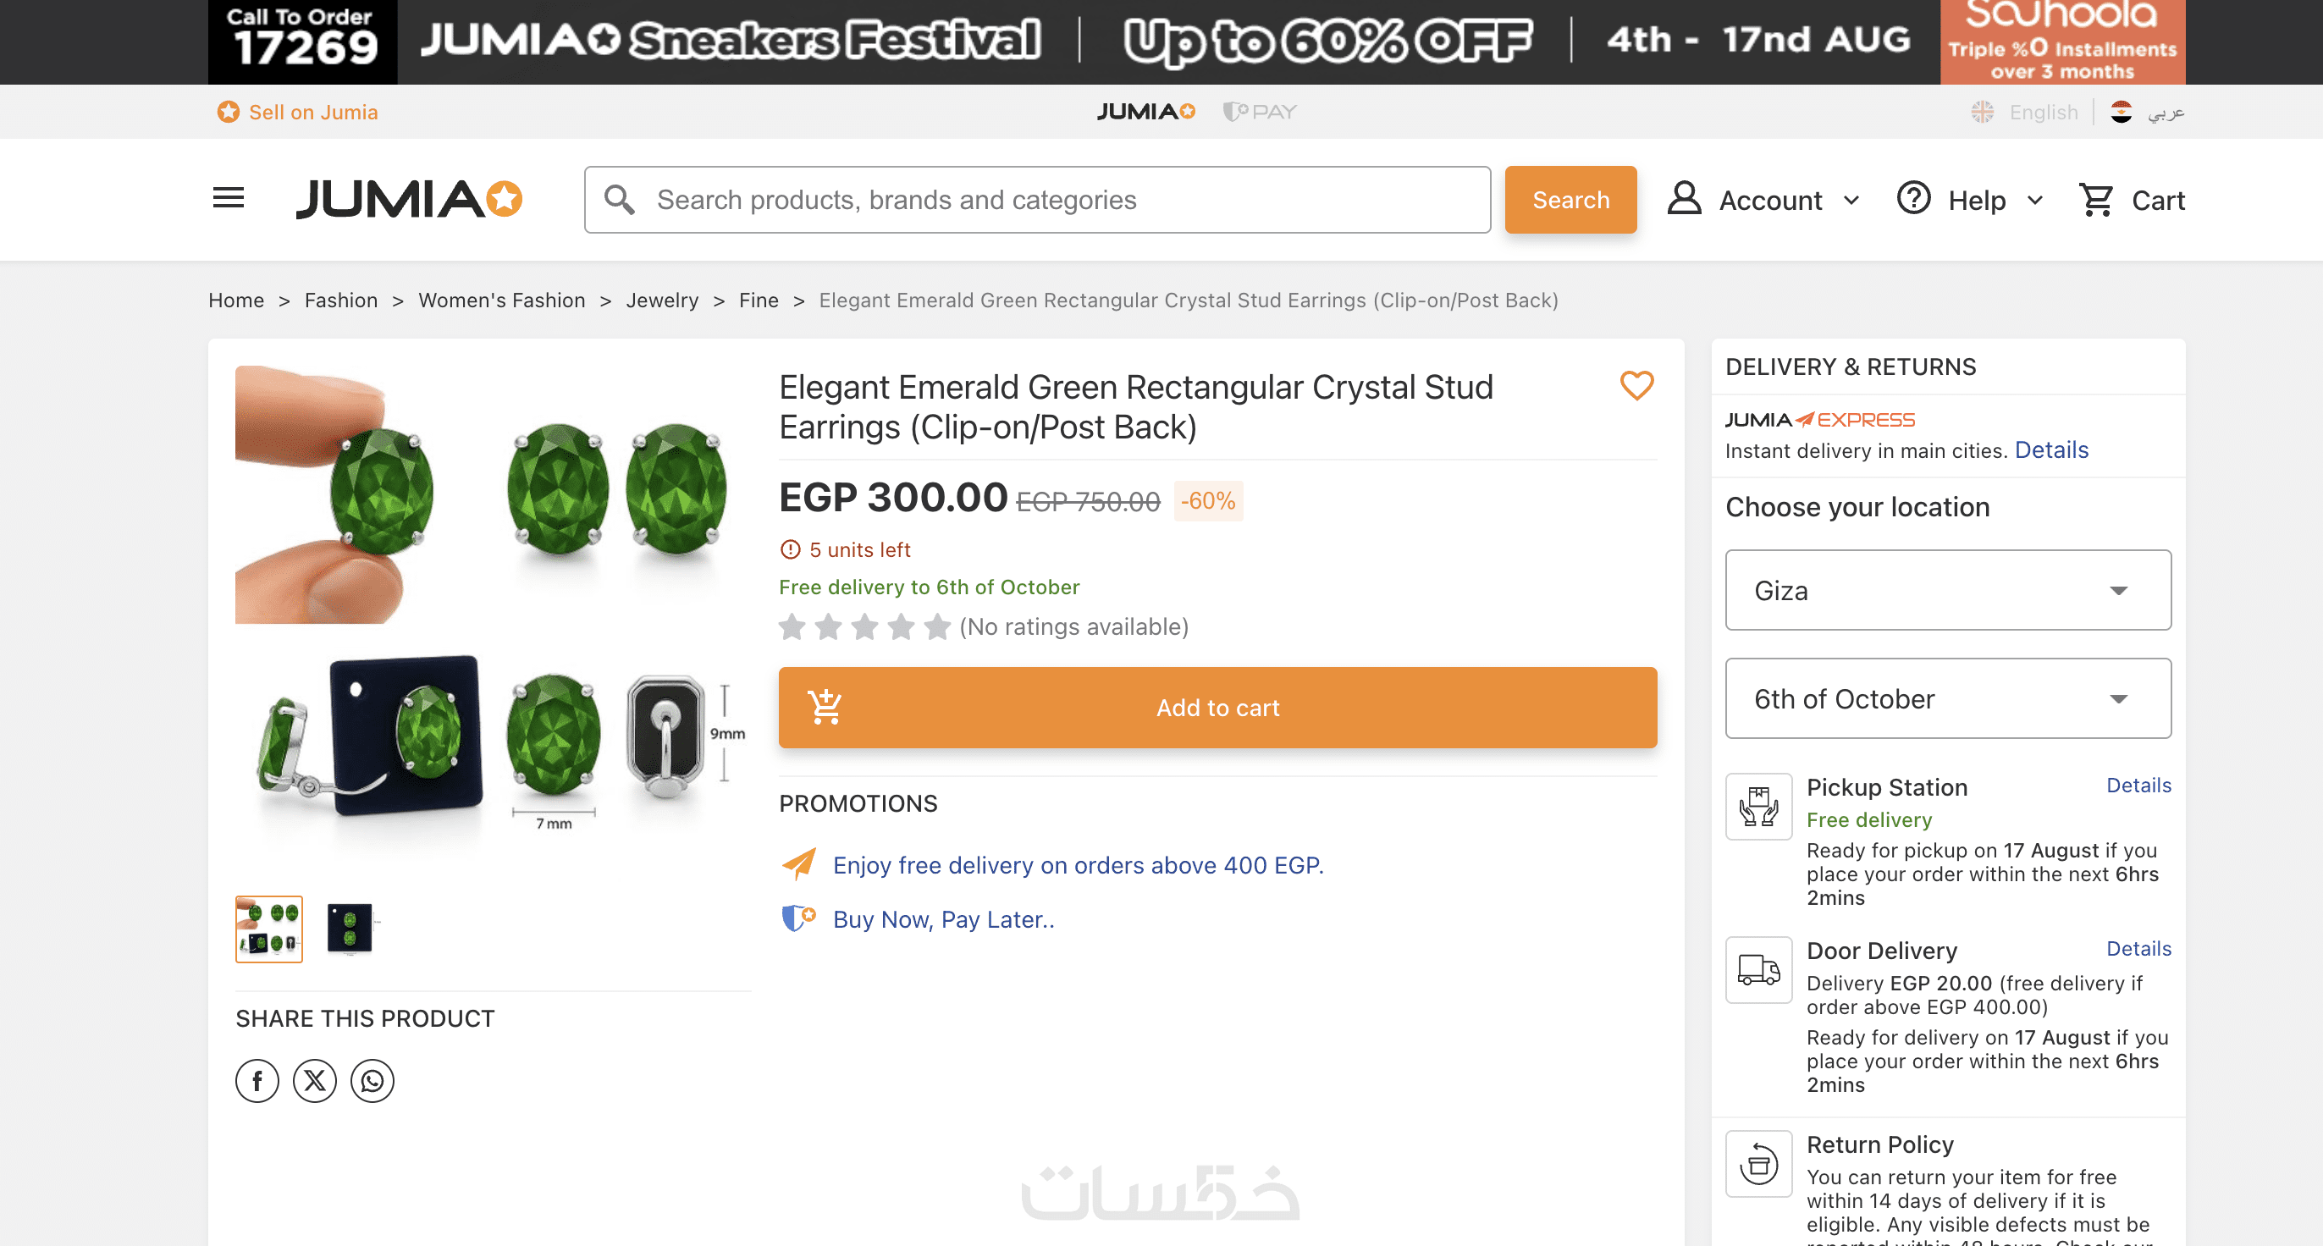The width and height of the screenshot is (2323, 1246).
Task: Open the hamburger menu icon
Action: pyautogui.click(x=229, y=197)
